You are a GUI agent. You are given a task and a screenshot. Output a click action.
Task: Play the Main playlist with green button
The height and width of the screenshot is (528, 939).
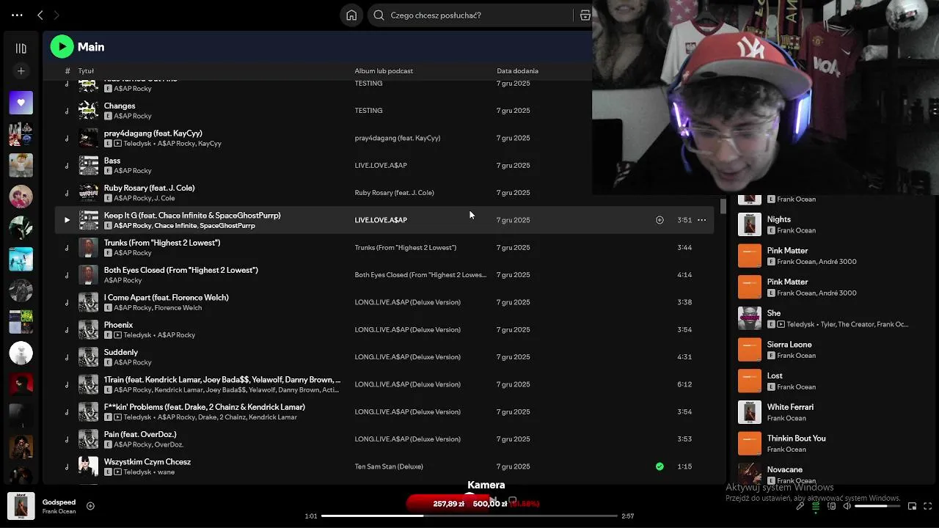click(x=62, y=47)
